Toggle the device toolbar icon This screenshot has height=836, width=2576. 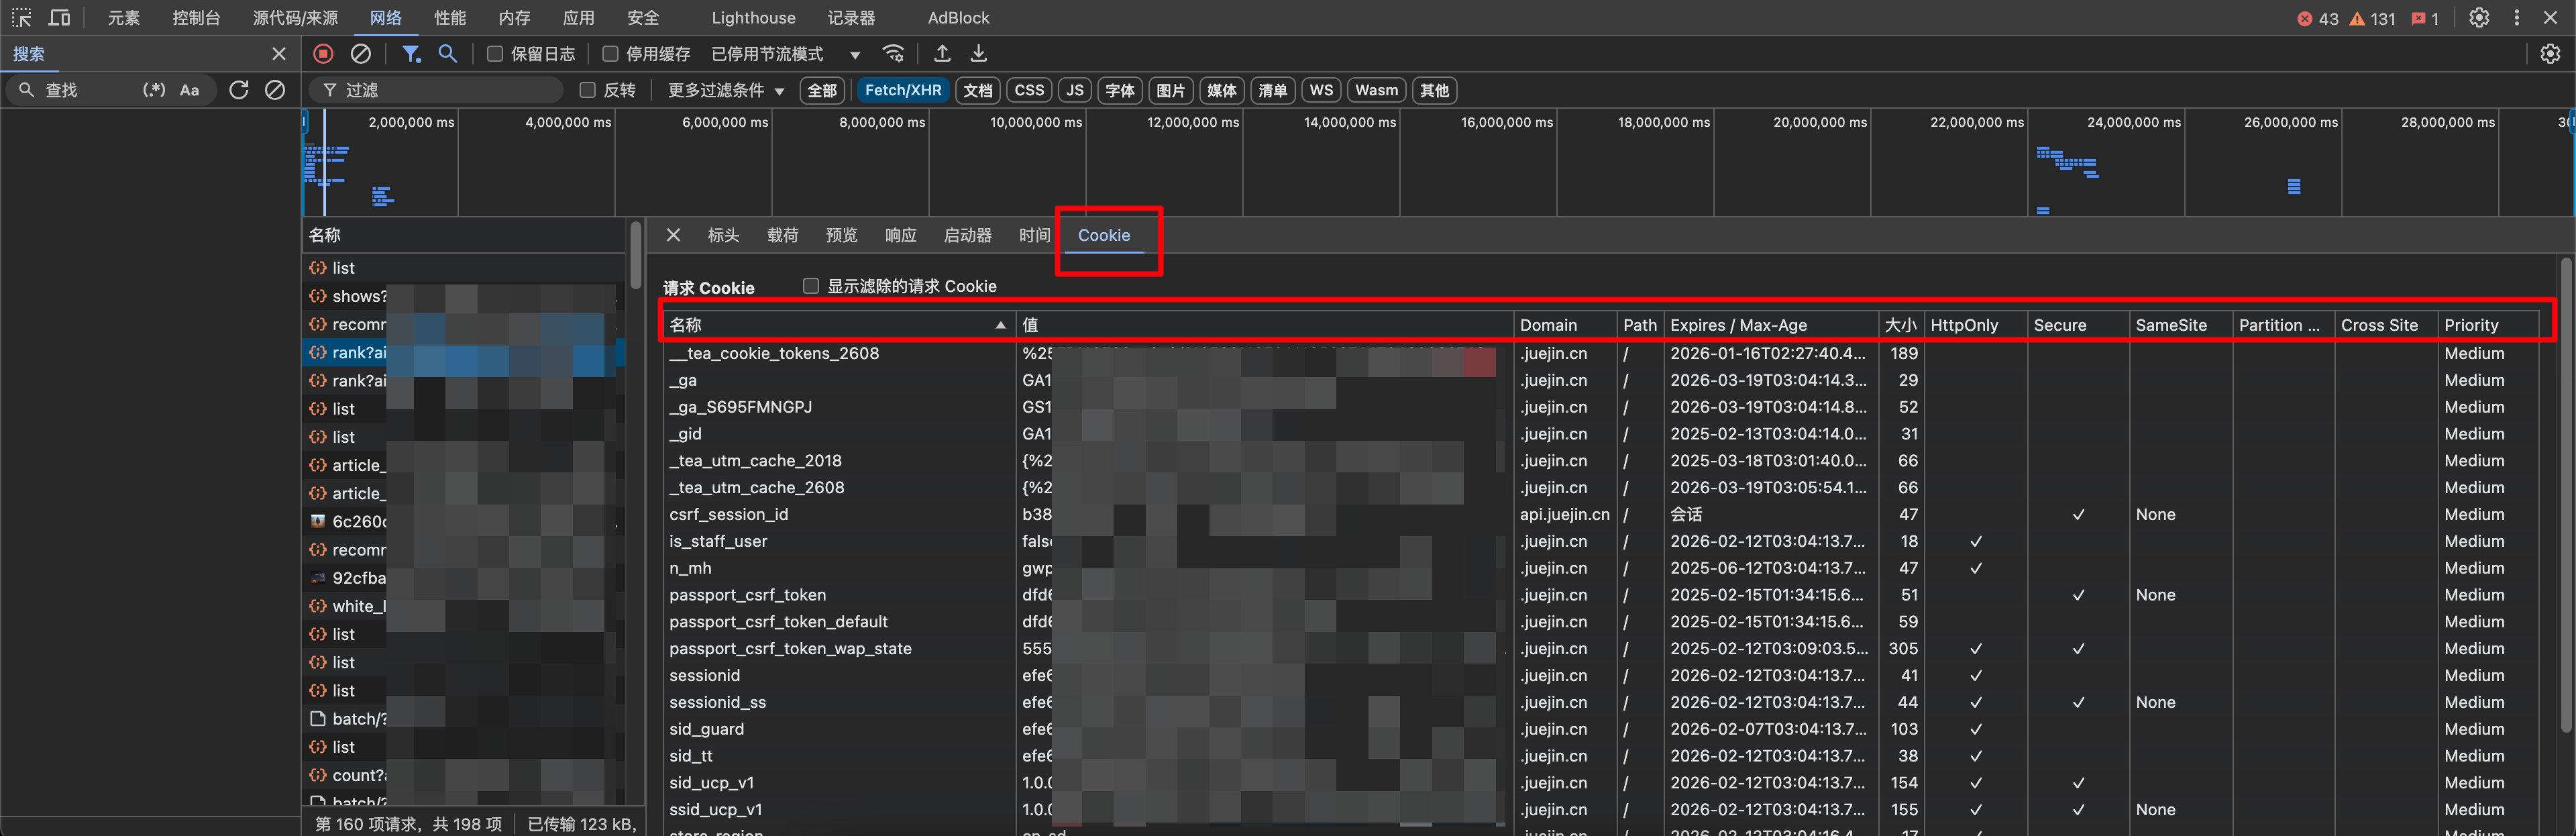click(60, 18)
